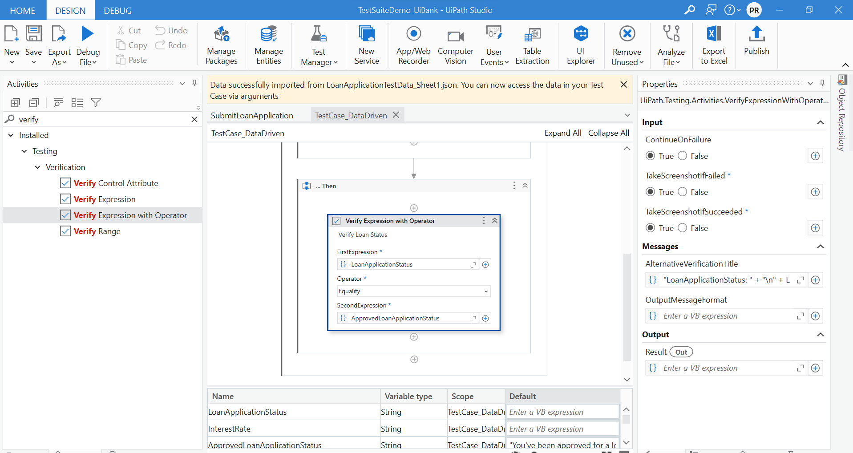This screenshot has height=453, width=853.
Task: Click Cut in the ribbon
Action: pos(129,30)
